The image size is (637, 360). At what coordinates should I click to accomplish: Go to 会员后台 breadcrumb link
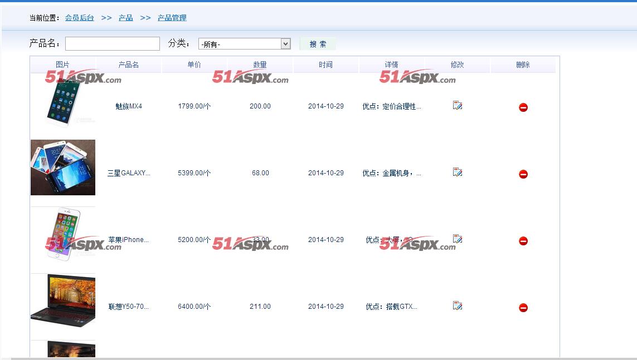[79, 18]
